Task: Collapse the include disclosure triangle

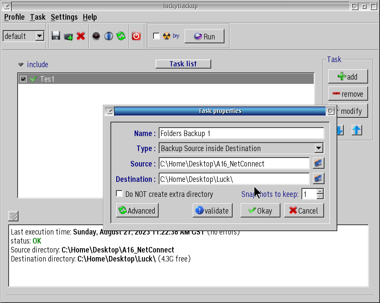Action: [21, 65]
